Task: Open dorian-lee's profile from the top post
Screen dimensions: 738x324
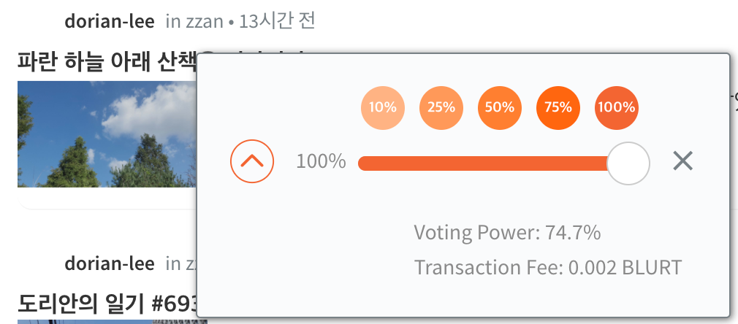Action: click(x=109, y=21)
